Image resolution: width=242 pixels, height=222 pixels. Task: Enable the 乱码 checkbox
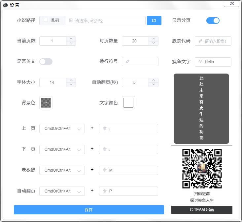tap(46, 20)
